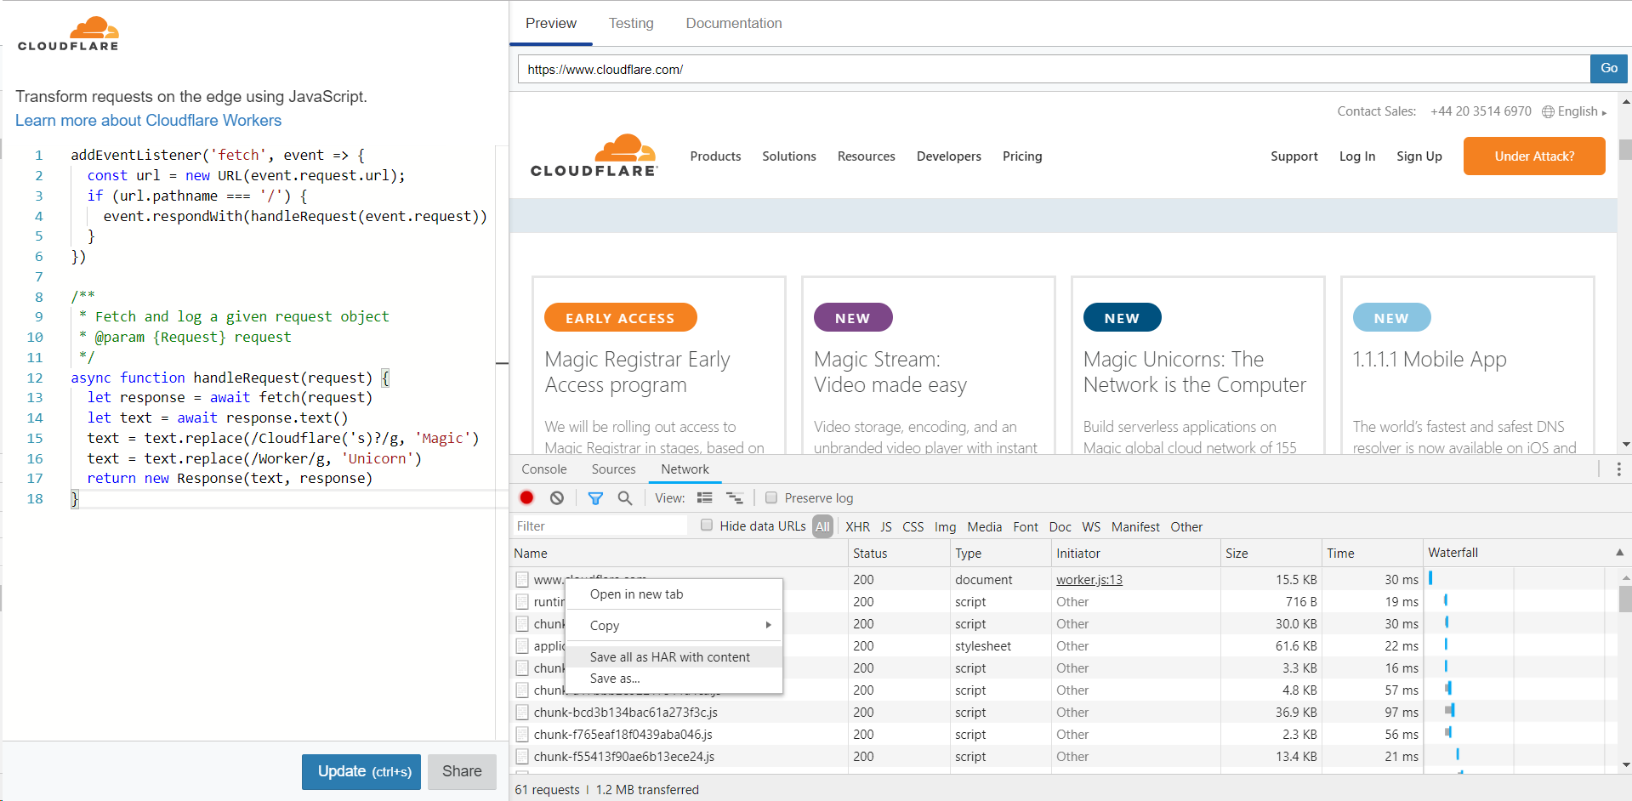Filter requests by Media
1632x801 pixels.
pos(985,527)
